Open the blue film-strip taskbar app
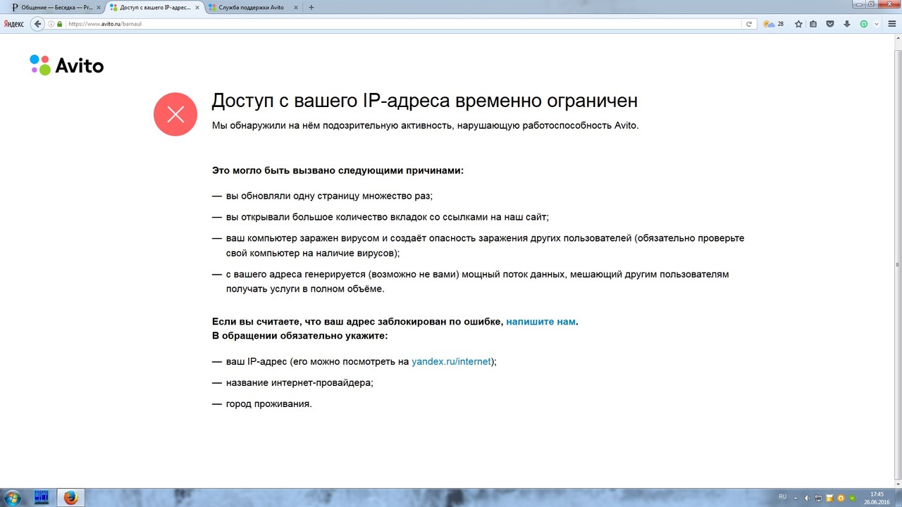The height and width of the screenshot is (507, 902). click(42, 498)
